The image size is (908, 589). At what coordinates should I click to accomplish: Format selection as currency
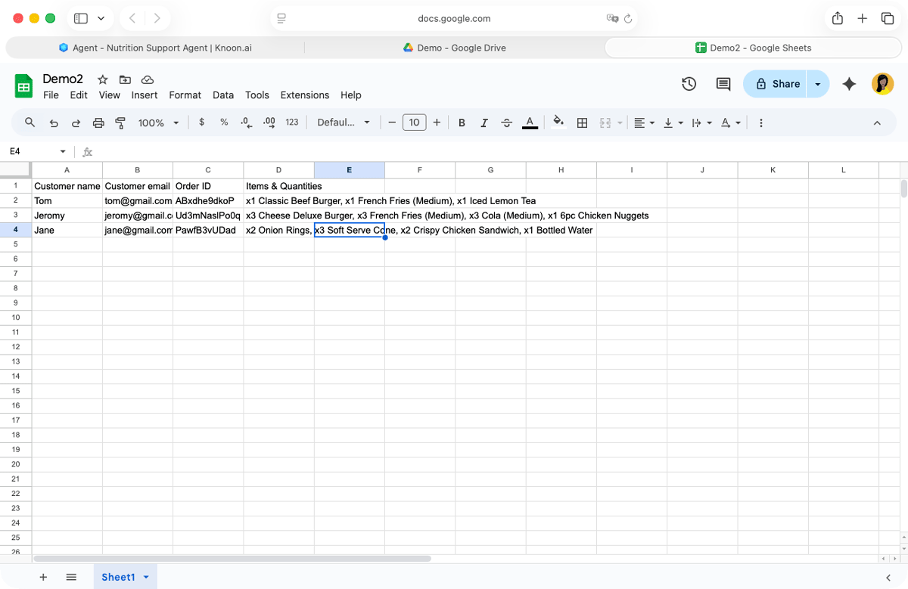(201, 122)
